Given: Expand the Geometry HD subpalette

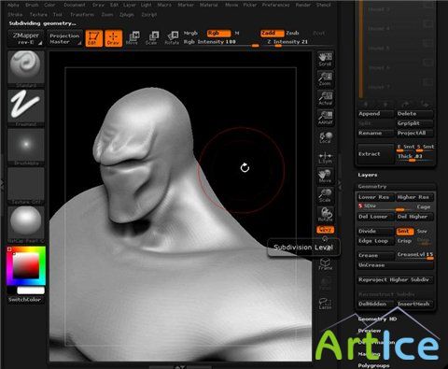Looking at the screenshot, I should pos(377,319).
